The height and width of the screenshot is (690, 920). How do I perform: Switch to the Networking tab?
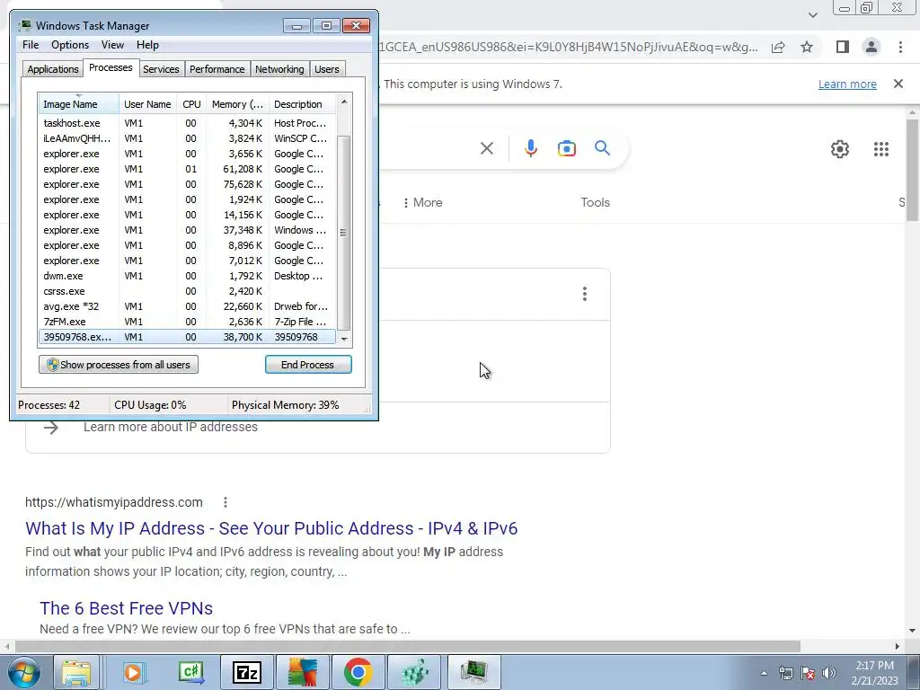(279, 69)
